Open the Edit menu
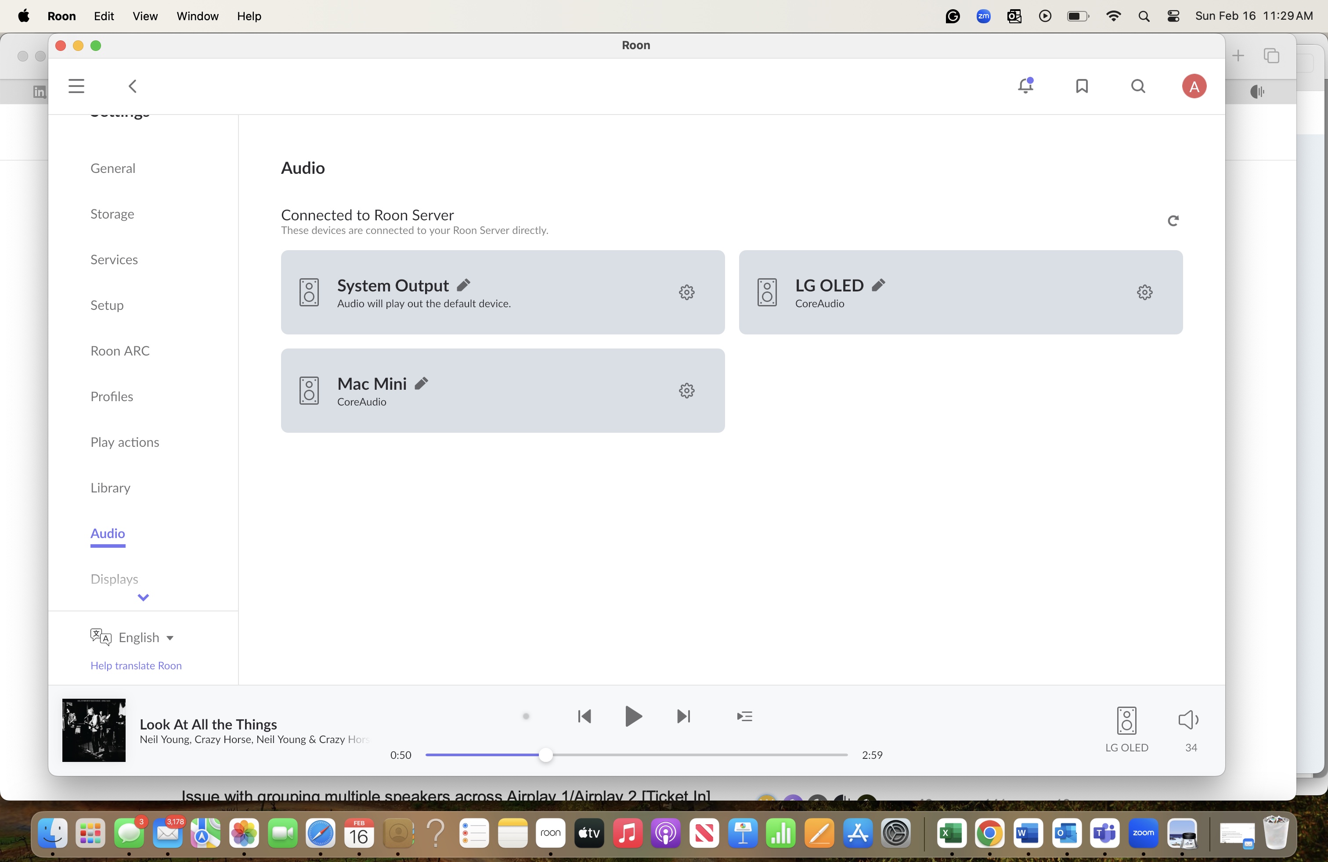The width and height of the screenshot is (1328, 862). [104, 16]
